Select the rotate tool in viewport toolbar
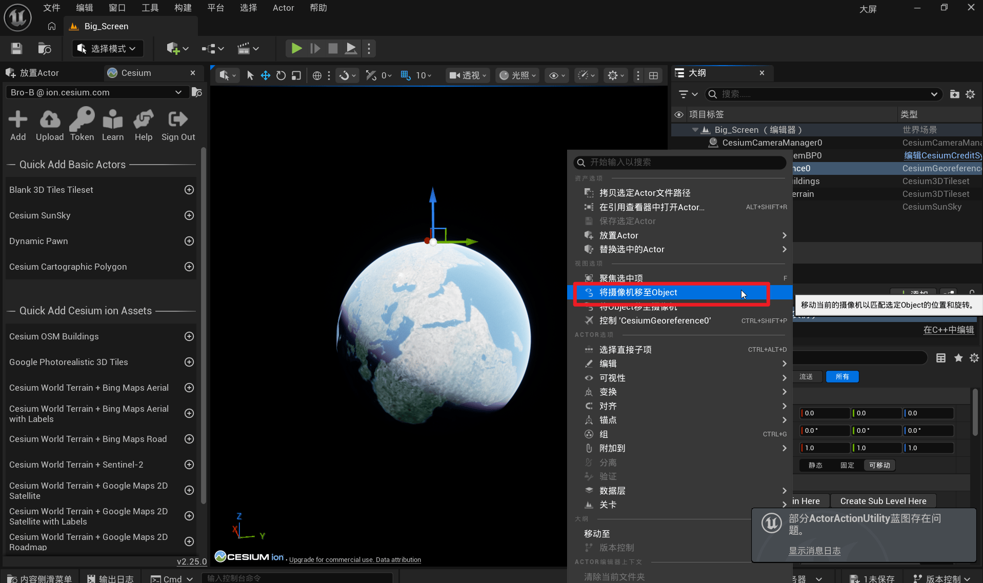Viewport: 983px width, 583px height. click(281, 76)
